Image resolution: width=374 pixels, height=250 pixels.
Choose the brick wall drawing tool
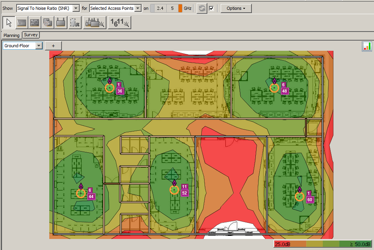(35, 23)
